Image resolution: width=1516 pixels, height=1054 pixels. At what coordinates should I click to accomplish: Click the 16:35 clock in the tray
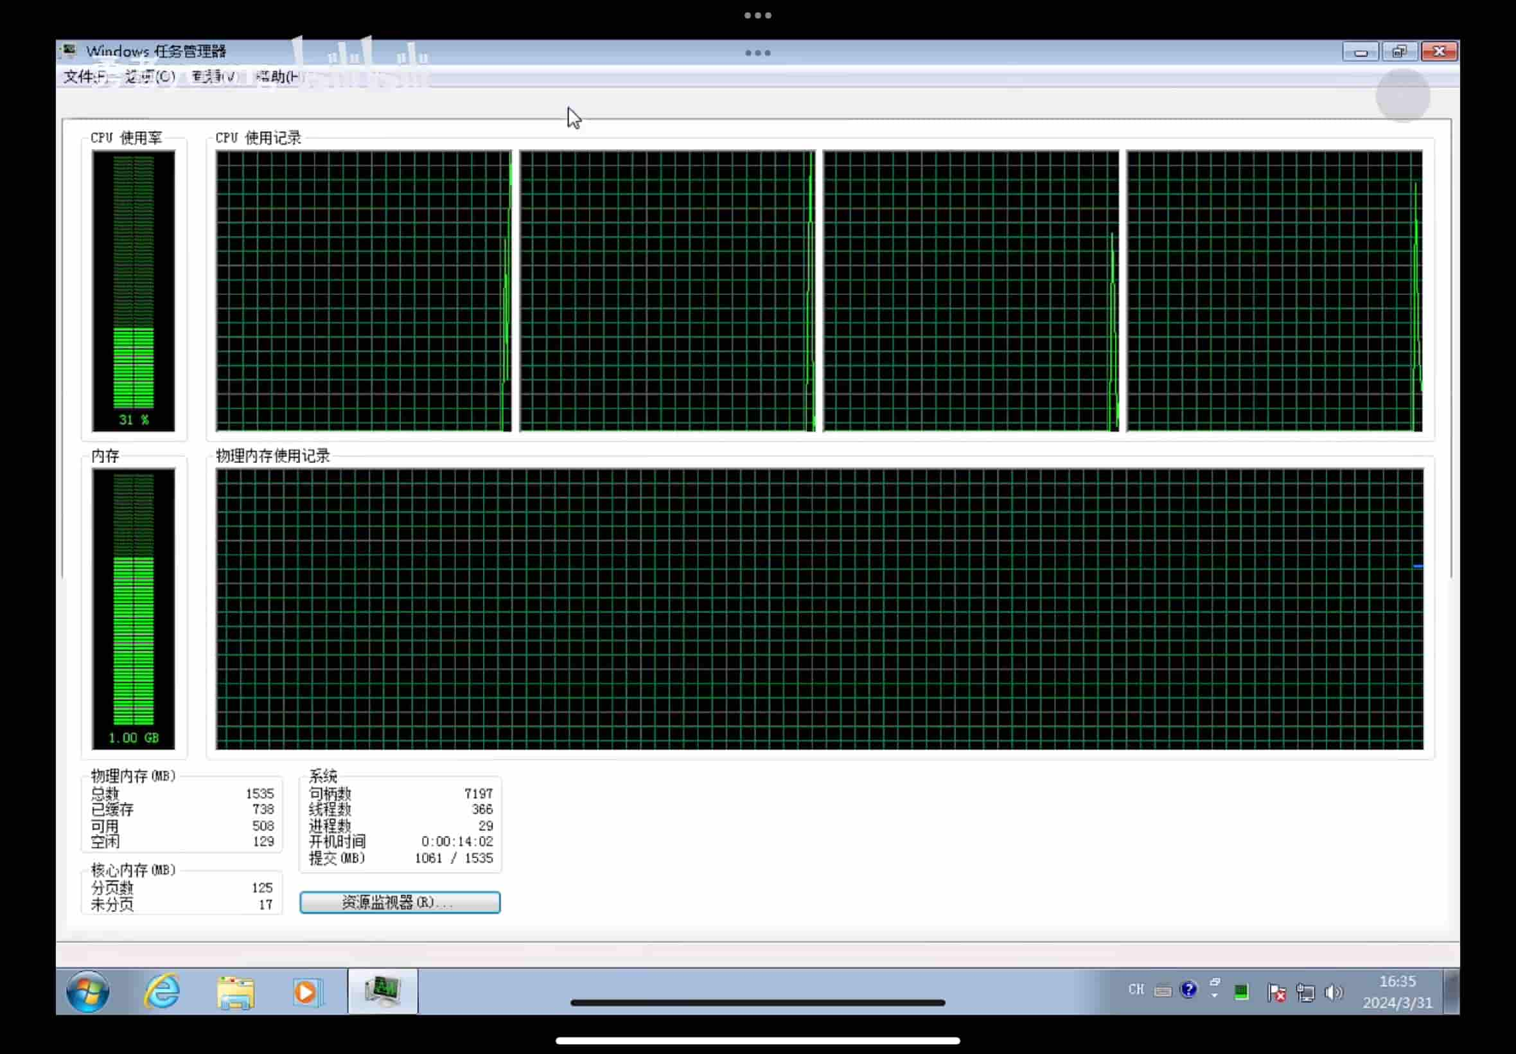[1397, 981]
